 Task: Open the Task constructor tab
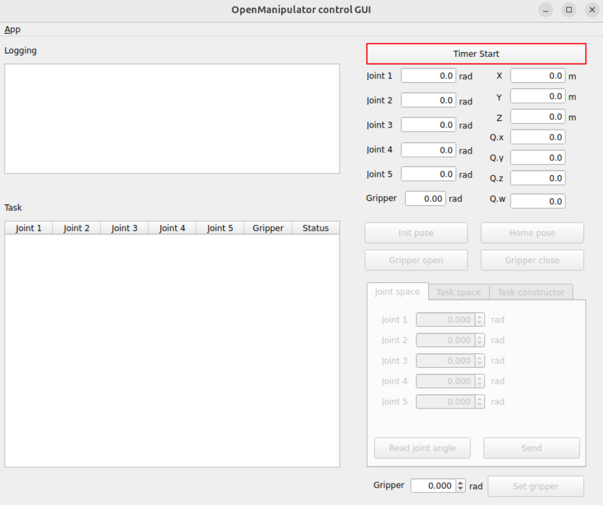530,292
